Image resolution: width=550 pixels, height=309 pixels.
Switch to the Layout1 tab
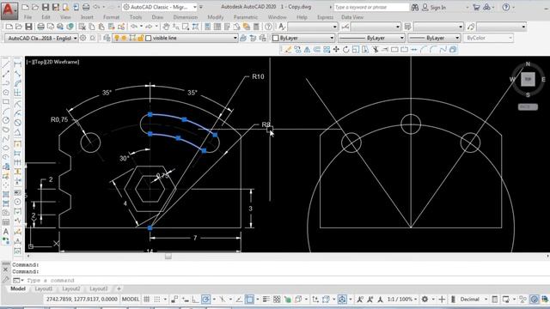pyautogui.click(x=44, y=288)
